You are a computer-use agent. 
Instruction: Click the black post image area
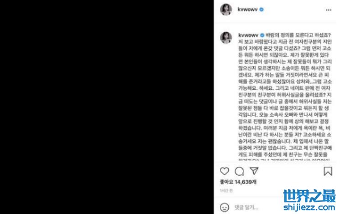pyautogui.click(x=107, y=107)
